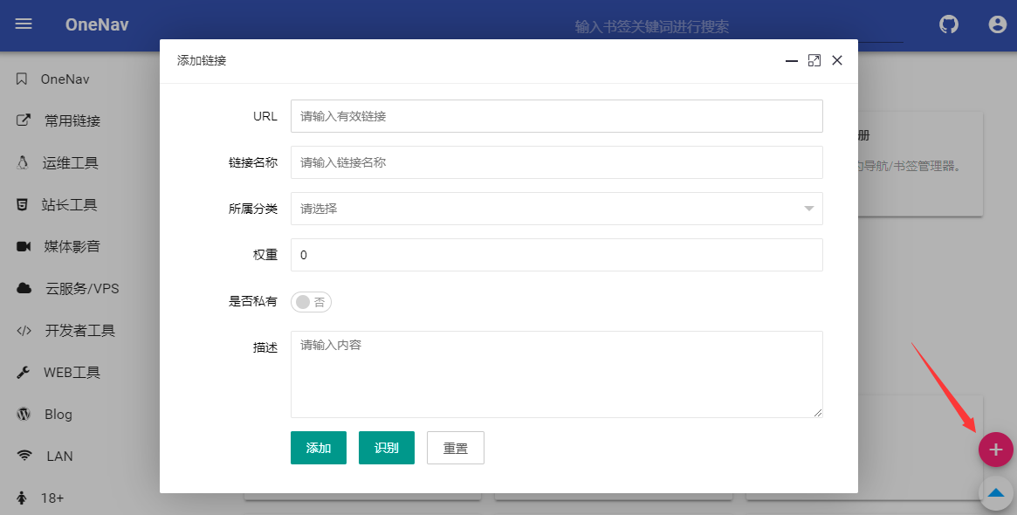The image size is (1017, 515).
Task: Toggle the 是否私有 switch to yes
Action: pyautogui.click(x=311, y=300)
